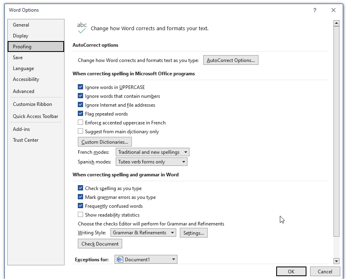Screen dimensions: 350x279
Task: Open the French modes dropdown
Action: tap(152, 152)
